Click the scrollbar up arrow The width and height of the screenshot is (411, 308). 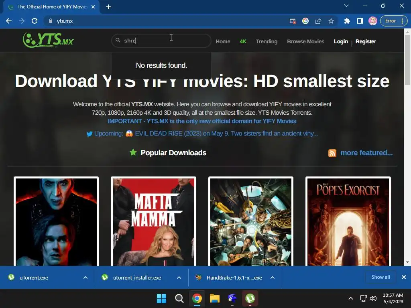pyautogui.click(x=407, y=32)
